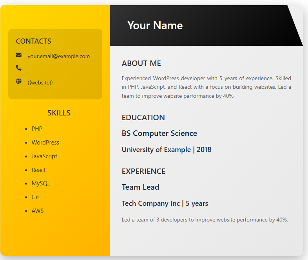This screenshot has height=260, width=308.
Task: Select the AWS skill item
Action: click(x=38, y=211)
